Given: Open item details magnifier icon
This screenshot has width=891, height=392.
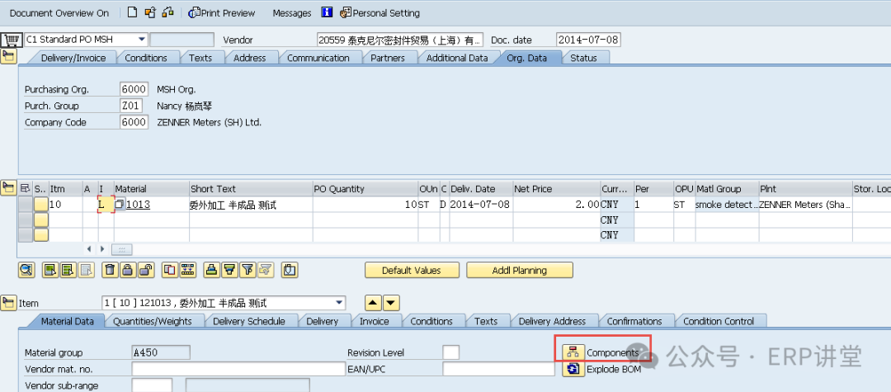Looking at the screenshot, I should [26, 270].
